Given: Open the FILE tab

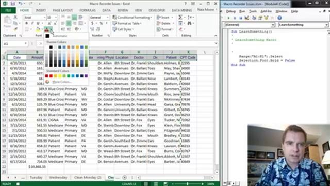Looking at the screenshot, I should pos(8,10).
